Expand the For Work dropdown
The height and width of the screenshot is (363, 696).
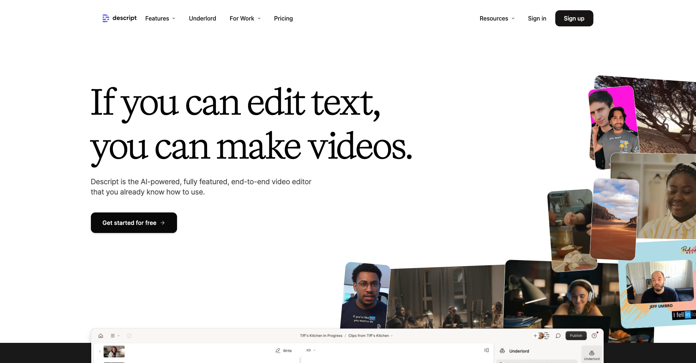pos(245,18)
